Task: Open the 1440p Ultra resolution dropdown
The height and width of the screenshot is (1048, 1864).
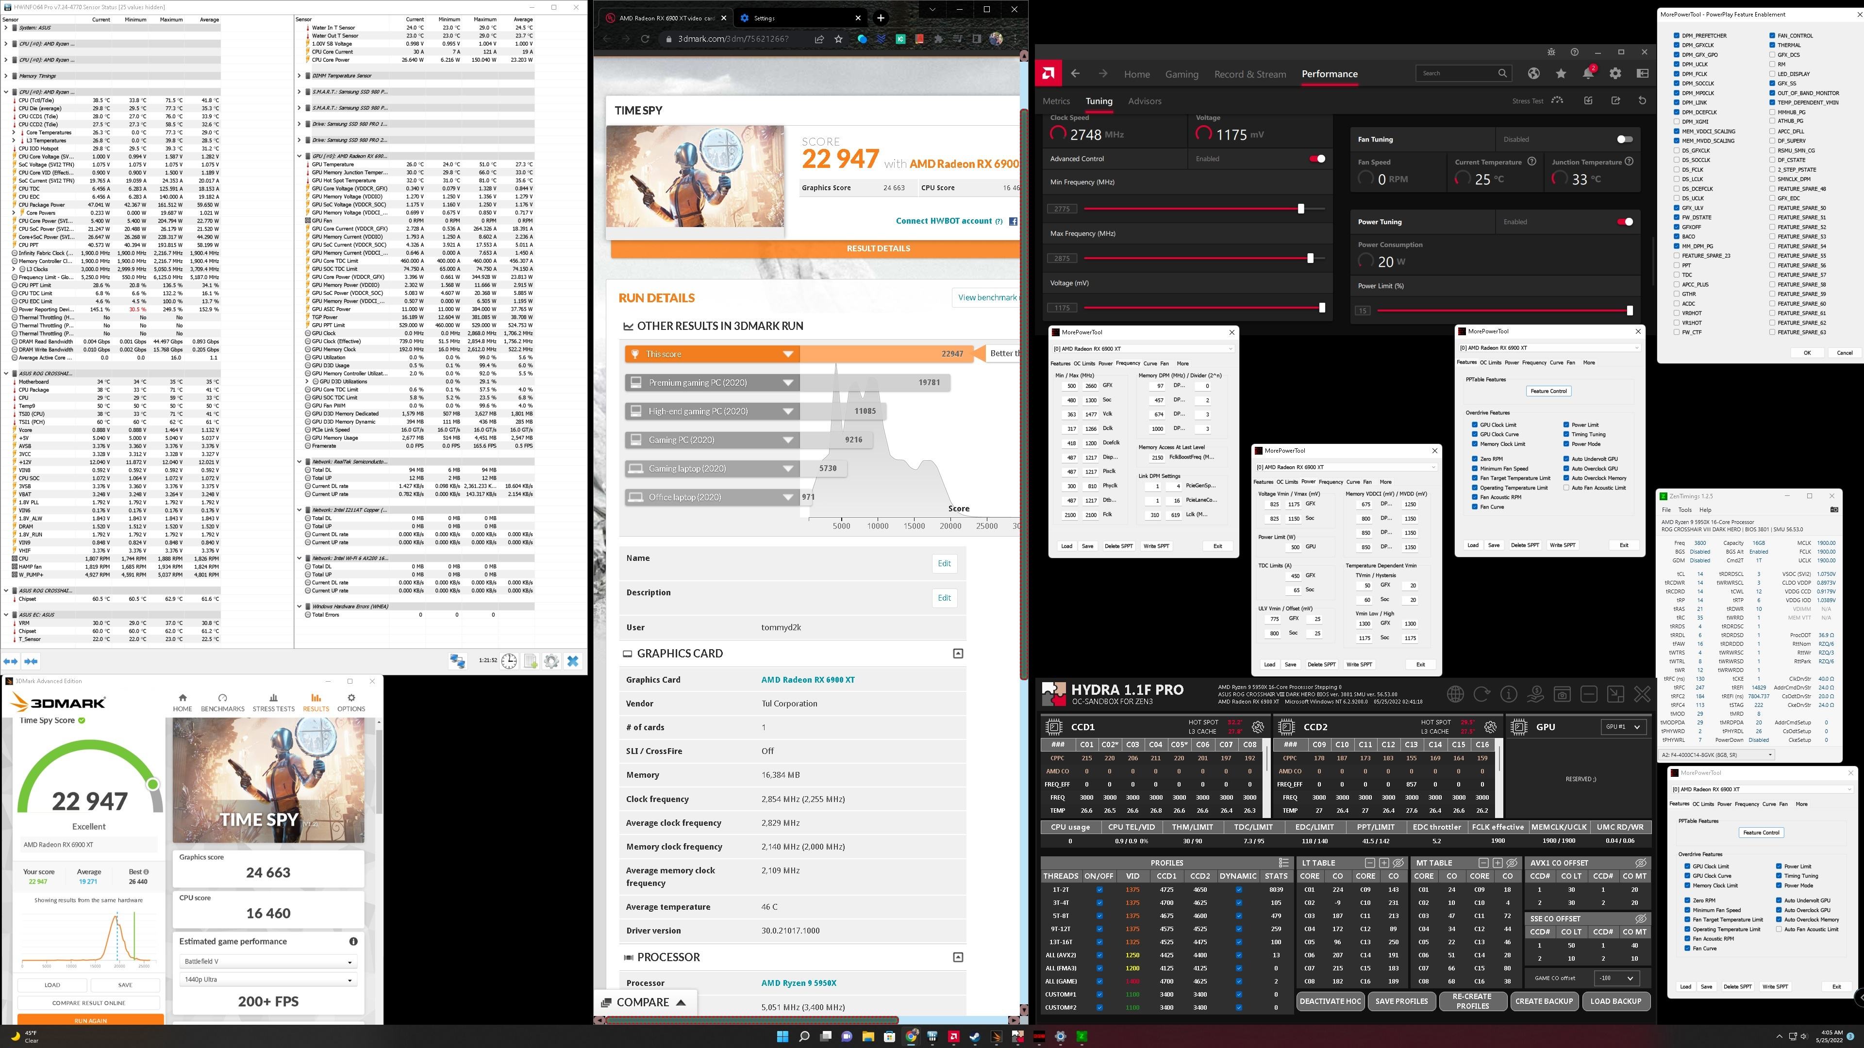Action: pos(268,980)
